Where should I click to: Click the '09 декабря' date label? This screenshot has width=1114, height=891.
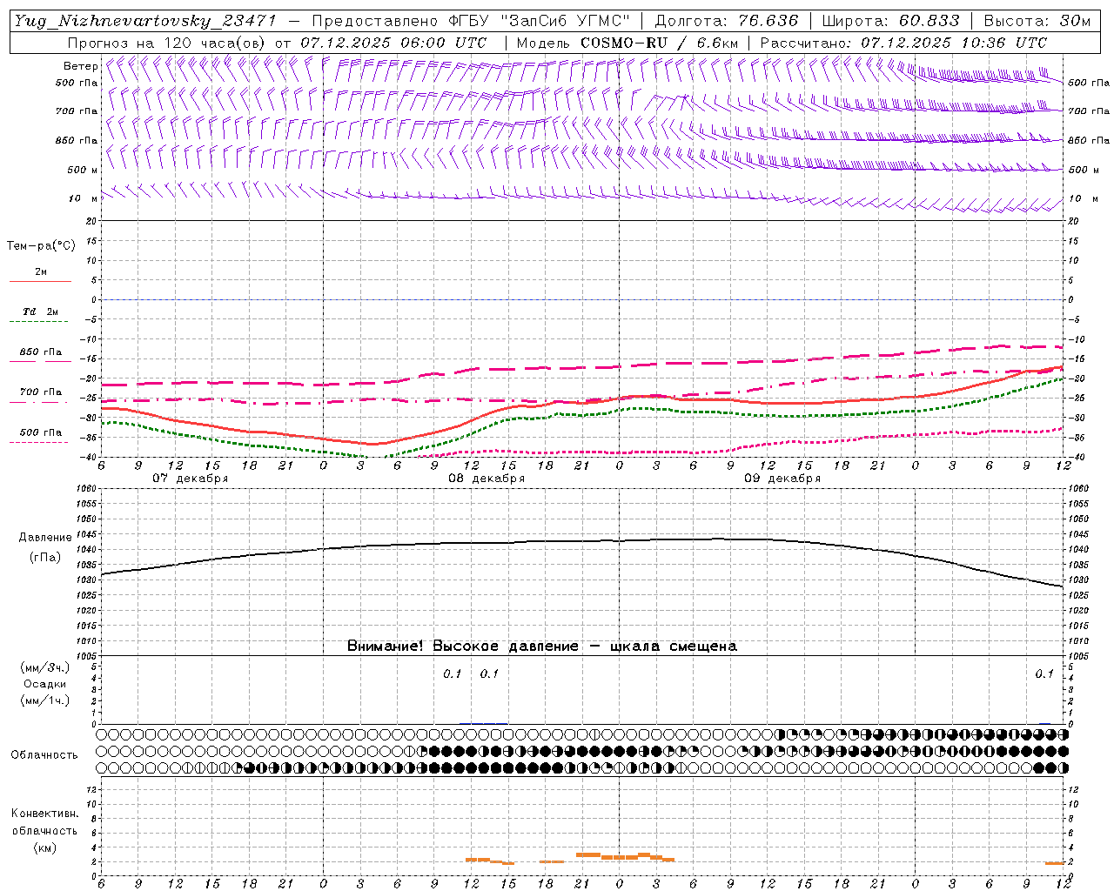782,479
